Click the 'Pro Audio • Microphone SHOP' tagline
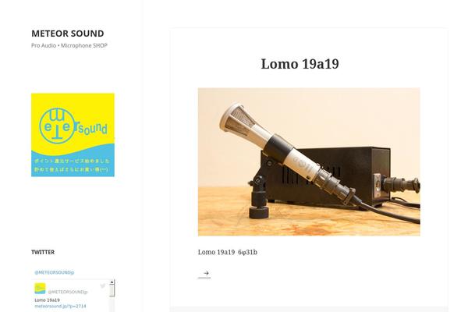 tap(69, 45)
